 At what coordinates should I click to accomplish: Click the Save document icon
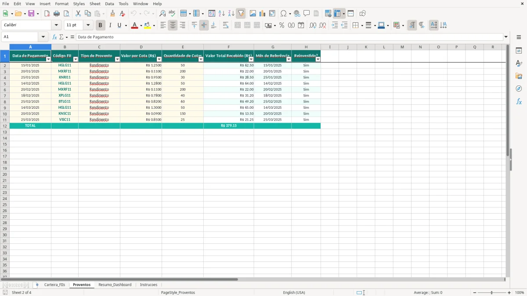[31, 14]
